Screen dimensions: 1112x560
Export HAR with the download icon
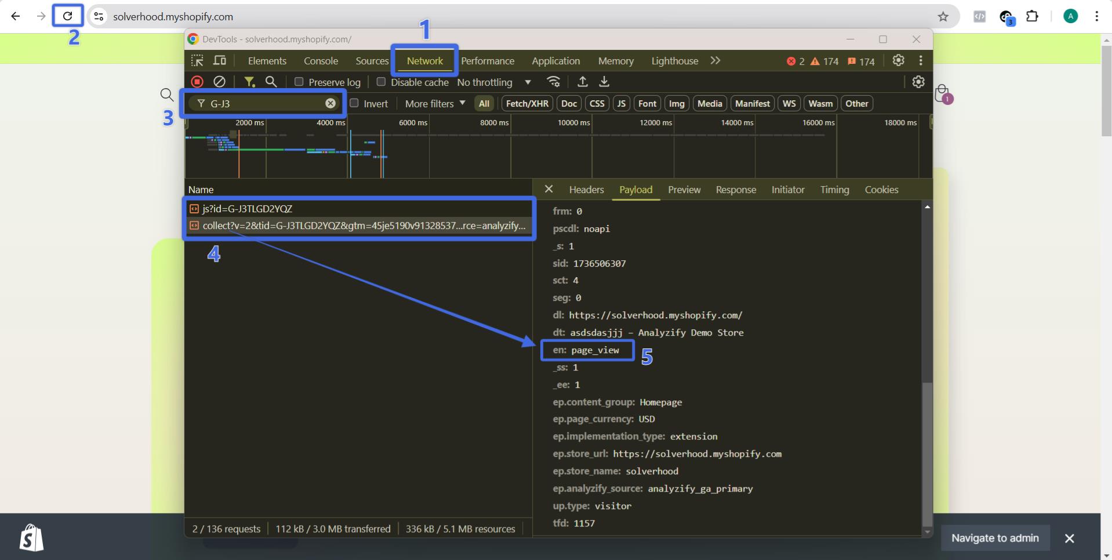pos(604,82)
